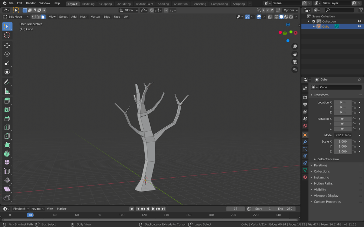Screen dimensions: 364x227
Task: Select the Move tool in the toolbar
Action: tap(7, 45)
